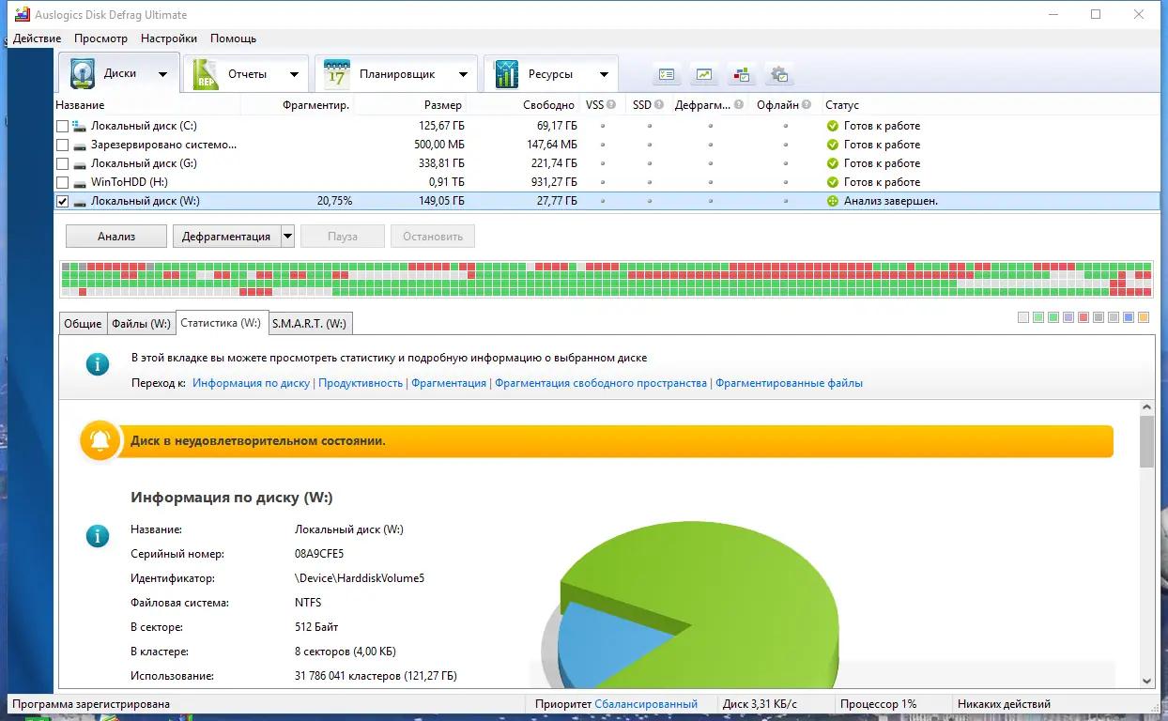
Task: Open the settings gear toolbar icon
Action: (x=779, y=73)
